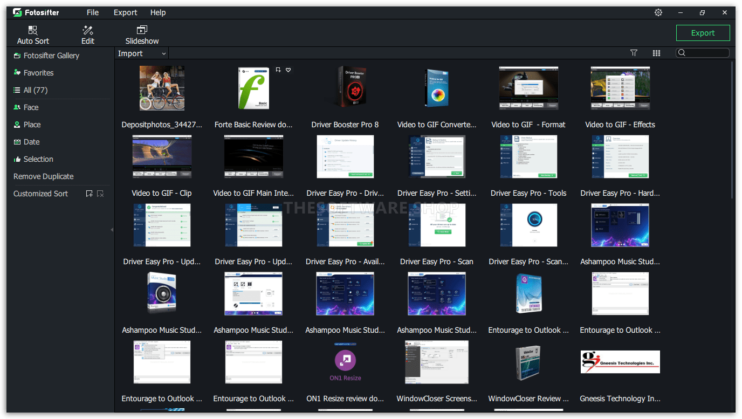
Task: Select WindowCloser Review box thumbnail
Action: pos(528,362)
